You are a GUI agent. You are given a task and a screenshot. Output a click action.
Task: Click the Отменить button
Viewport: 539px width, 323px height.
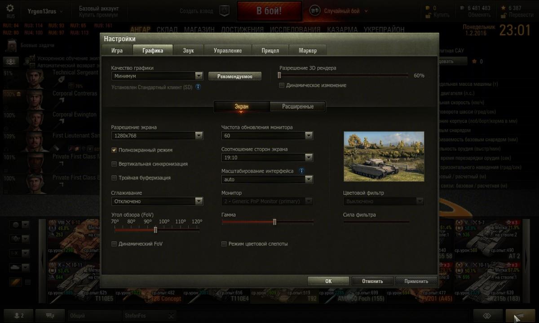pos(372,281)
